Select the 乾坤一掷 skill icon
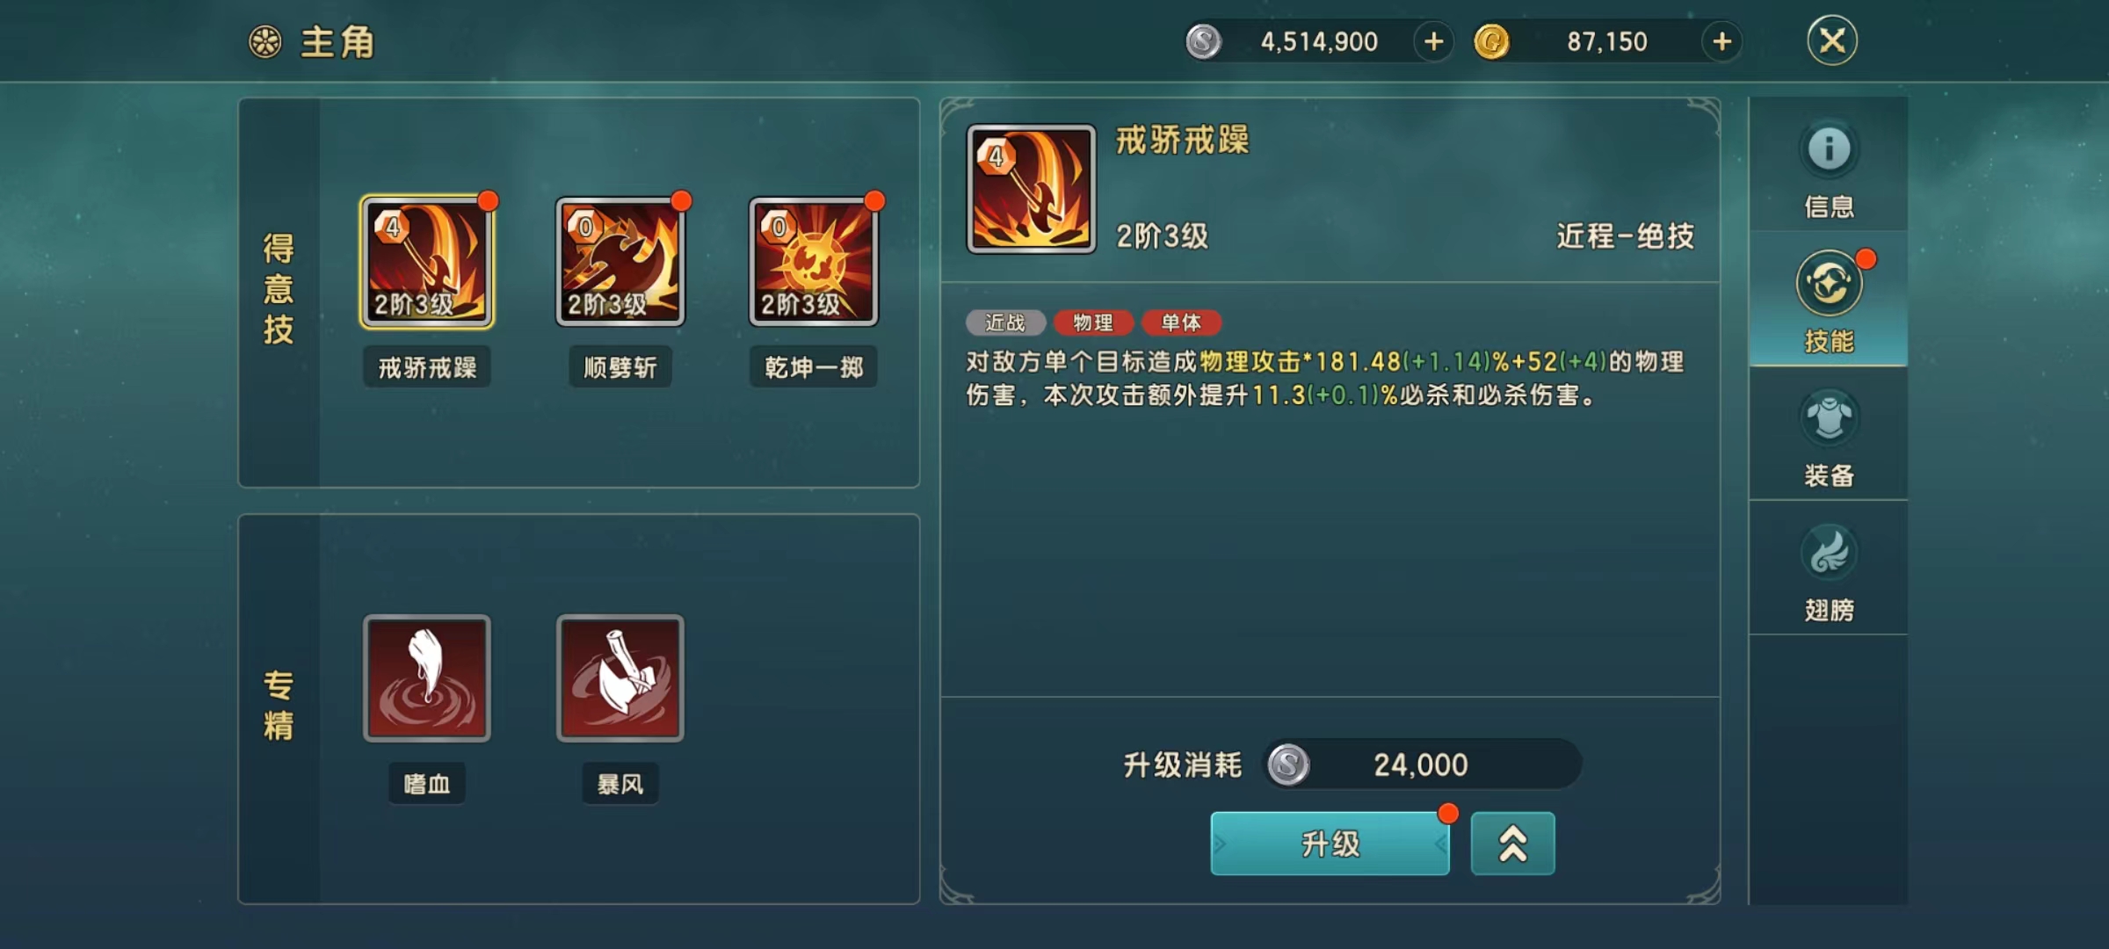The width and height of the screenshot is (2109, 949). [814, 262]
